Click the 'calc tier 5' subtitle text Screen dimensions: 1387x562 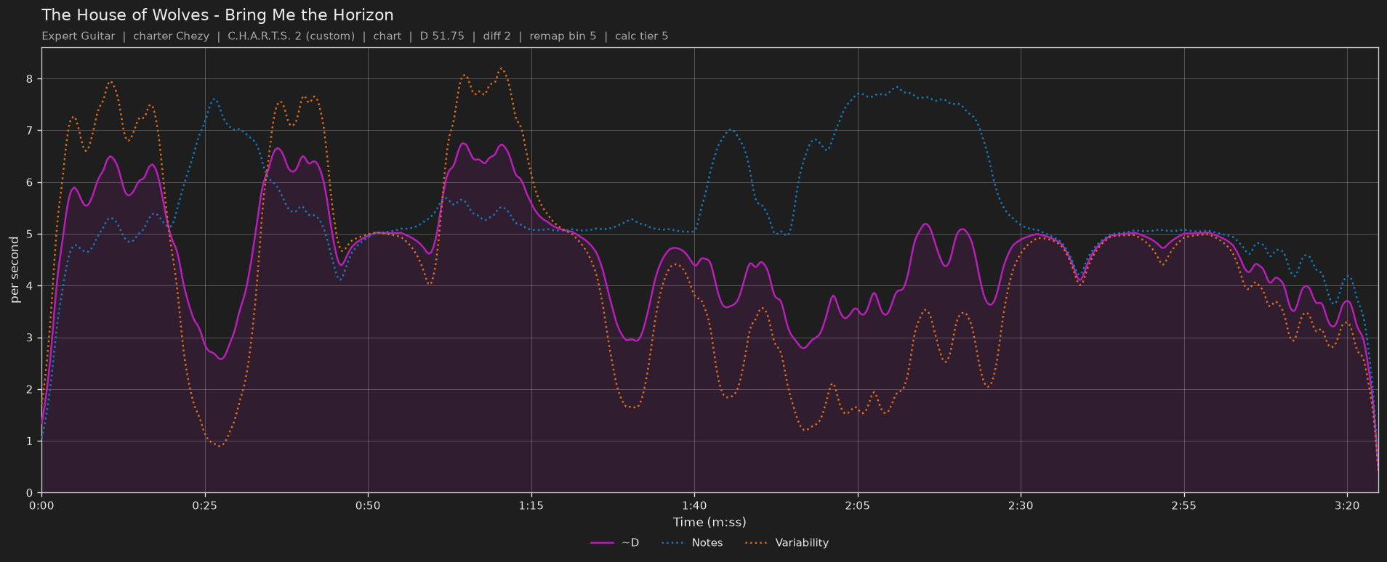[641, 36]
